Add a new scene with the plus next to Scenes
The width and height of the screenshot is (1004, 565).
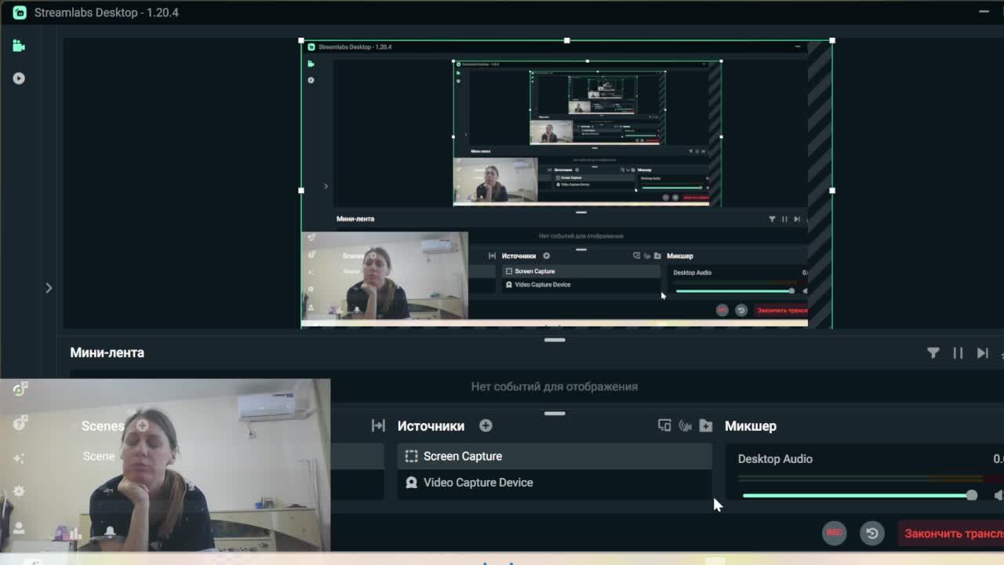(x=142, y=425)
